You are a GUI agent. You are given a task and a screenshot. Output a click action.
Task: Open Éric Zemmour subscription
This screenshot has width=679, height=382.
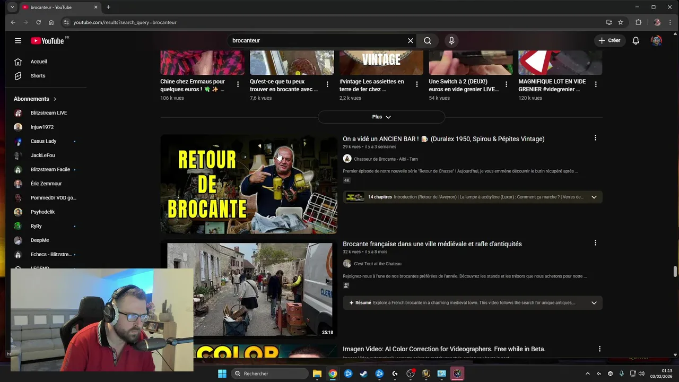tap(46, 184)
